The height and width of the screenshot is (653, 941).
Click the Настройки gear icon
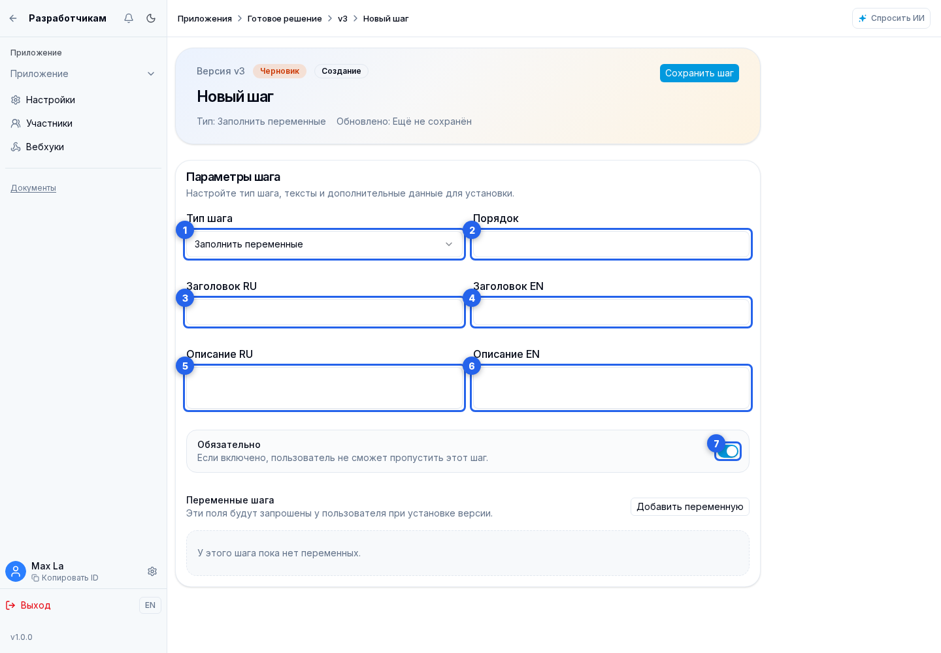pyautogui.click(x=16, y=100)
